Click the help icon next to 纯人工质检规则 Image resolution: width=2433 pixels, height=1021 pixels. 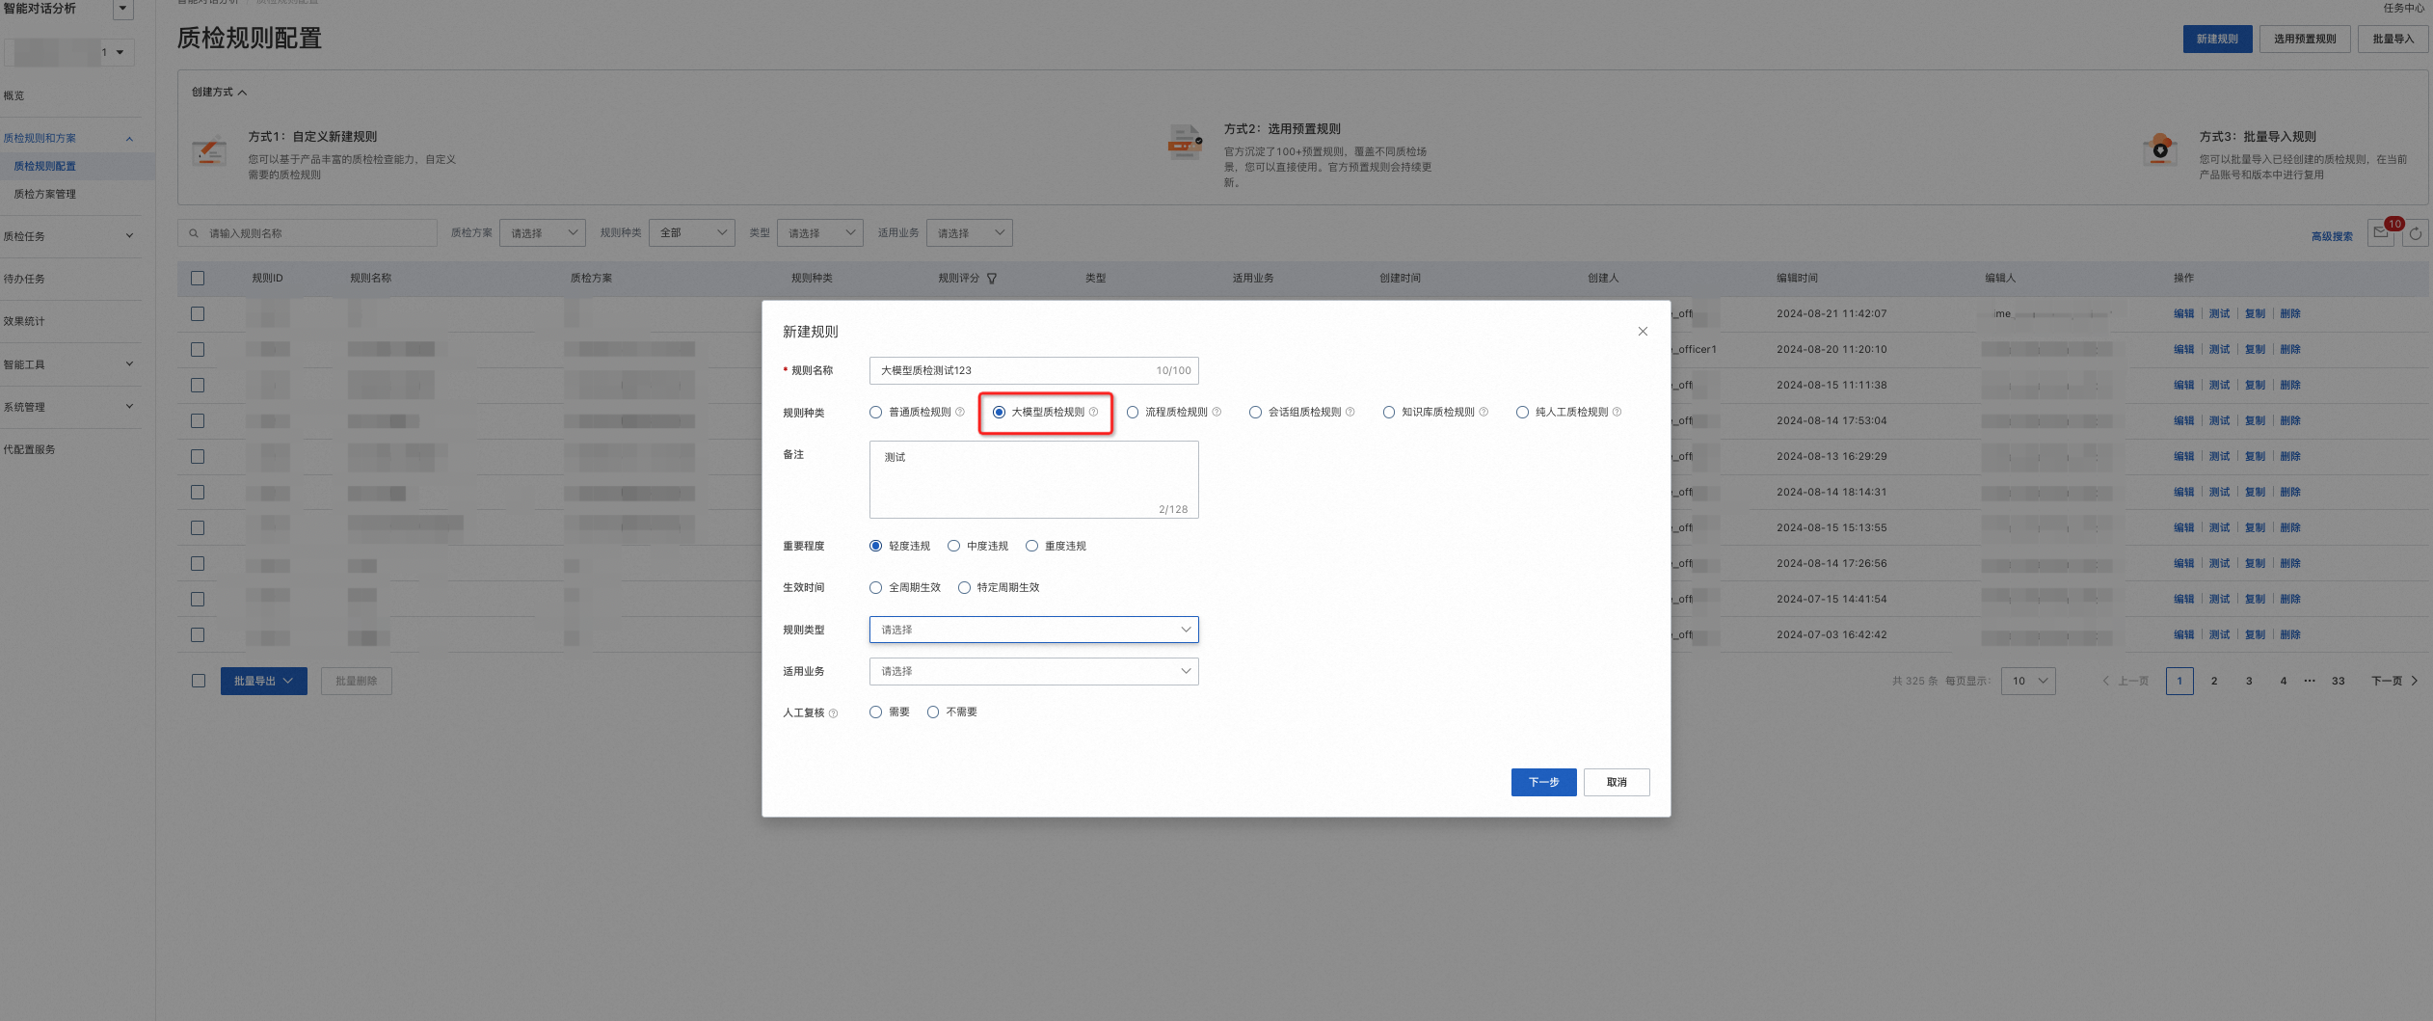[x=1617, y=412]
